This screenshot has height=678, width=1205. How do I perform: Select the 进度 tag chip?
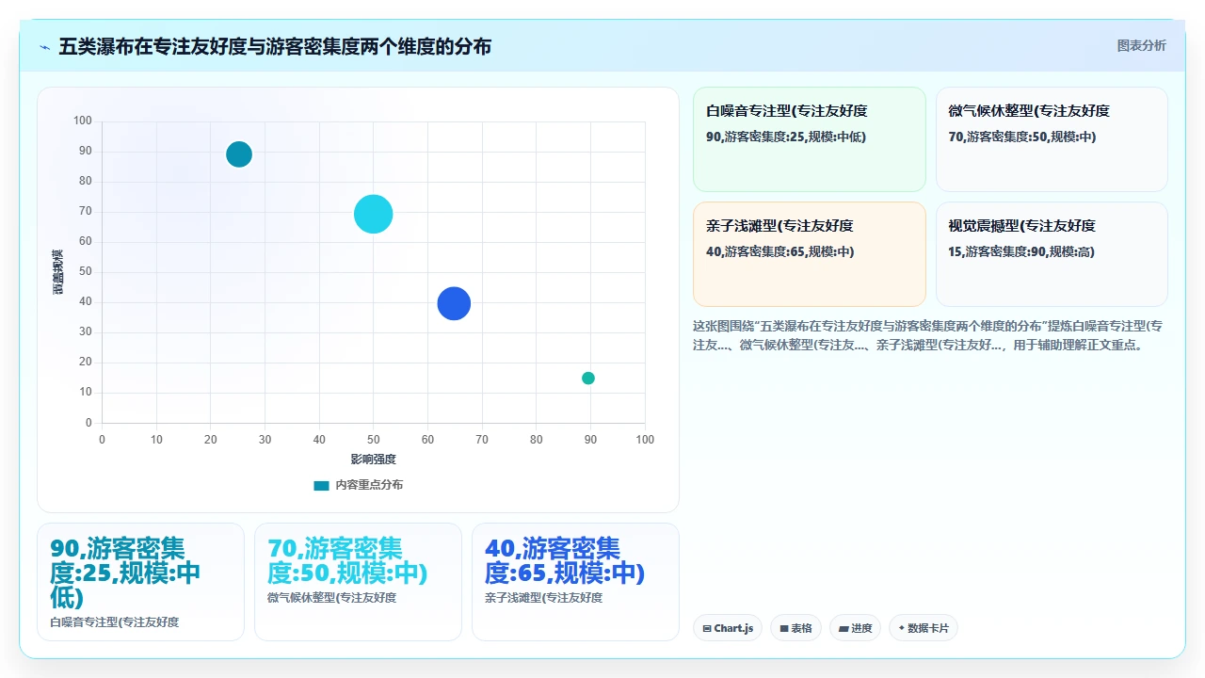coord(855,628)
